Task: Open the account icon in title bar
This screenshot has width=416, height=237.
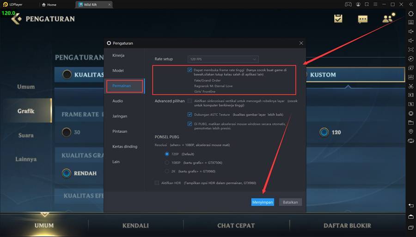Action: click(x=358, y=4)
